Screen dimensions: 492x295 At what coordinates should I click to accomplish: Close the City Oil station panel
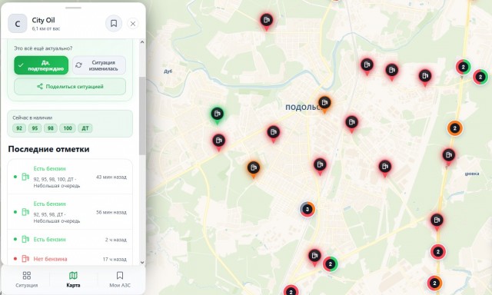click(133, 24)
